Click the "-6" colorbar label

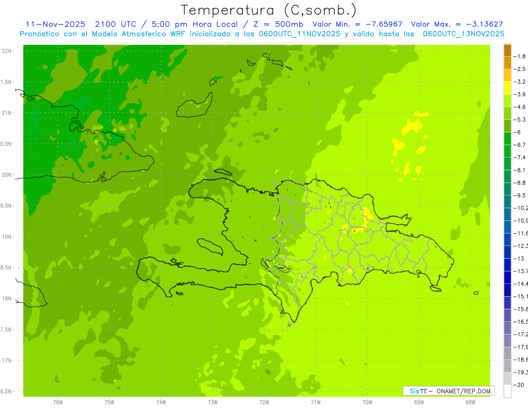tap(517, 132)
